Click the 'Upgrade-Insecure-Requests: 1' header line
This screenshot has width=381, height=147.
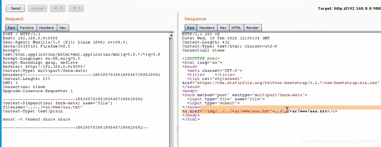[38, 91]
